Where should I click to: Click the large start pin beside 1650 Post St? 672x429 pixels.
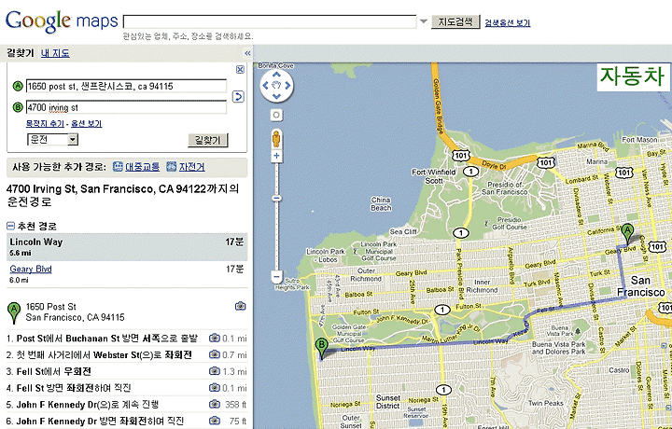pyautogui.click(x=14, y=312)
